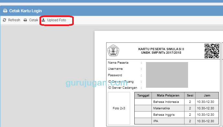This screenshot has height=127, width=223.
Task: Click the session number 2 in IPA row
Action: pyautogui.click(x=190, y=121)
